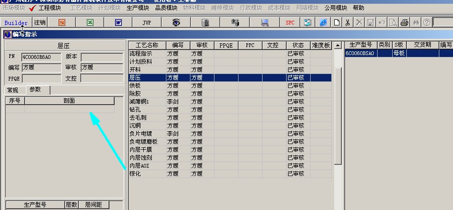The image size is (453, 210).
Task: Launch the Internet Explorer icon
Action: coord(323,23)
